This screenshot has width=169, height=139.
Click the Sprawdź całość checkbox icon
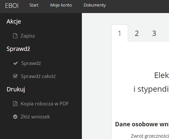15,76
